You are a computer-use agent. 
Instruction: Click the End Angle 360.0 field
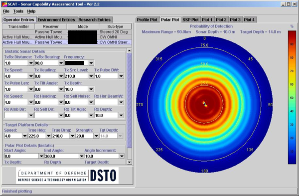(62, 156)
